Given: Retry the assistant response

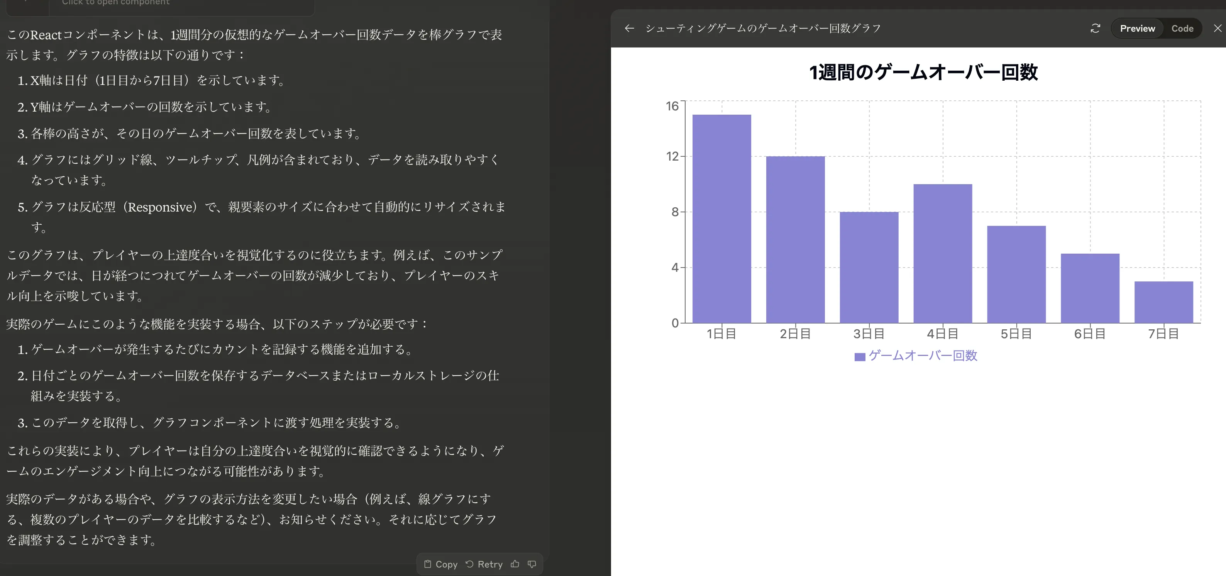Looking at the screenshot, I should pyautogui.click(x=484, y=564).
